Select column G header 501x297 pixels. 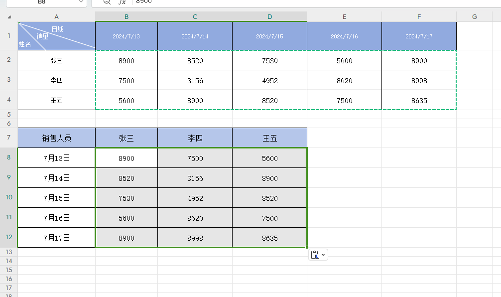[x=475, y=16]
